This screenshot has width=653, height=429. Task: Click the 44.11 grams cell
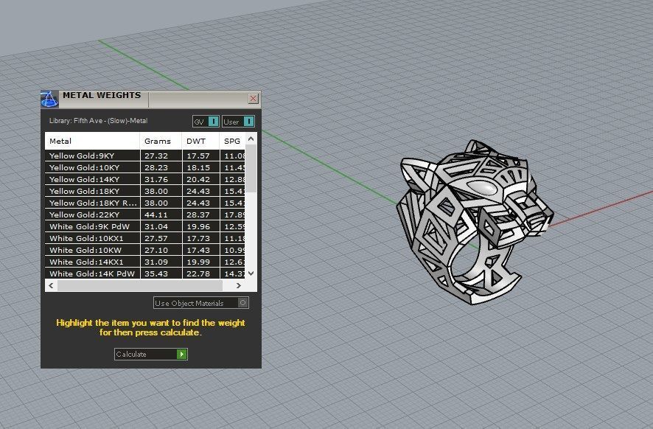161,215
